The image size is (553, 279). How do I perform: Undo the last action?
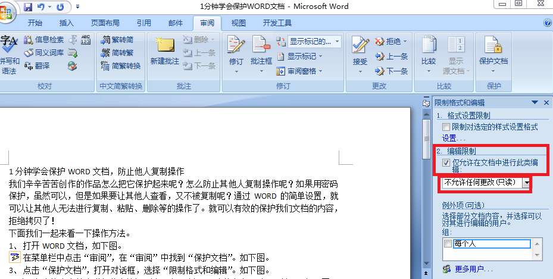click(41, 7)
